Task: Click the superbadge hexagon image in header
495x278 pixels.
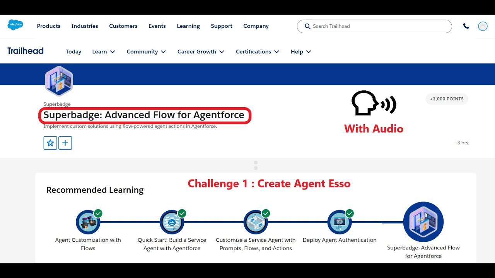Action: (59, 81)
